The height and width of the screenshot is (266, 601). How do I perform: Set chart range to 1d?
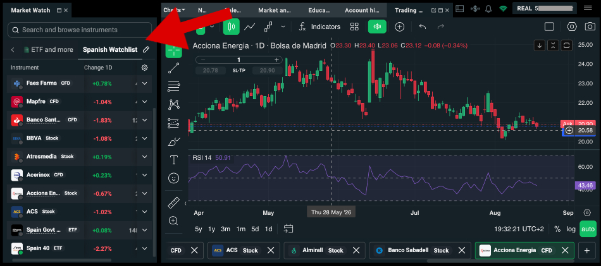268,229
